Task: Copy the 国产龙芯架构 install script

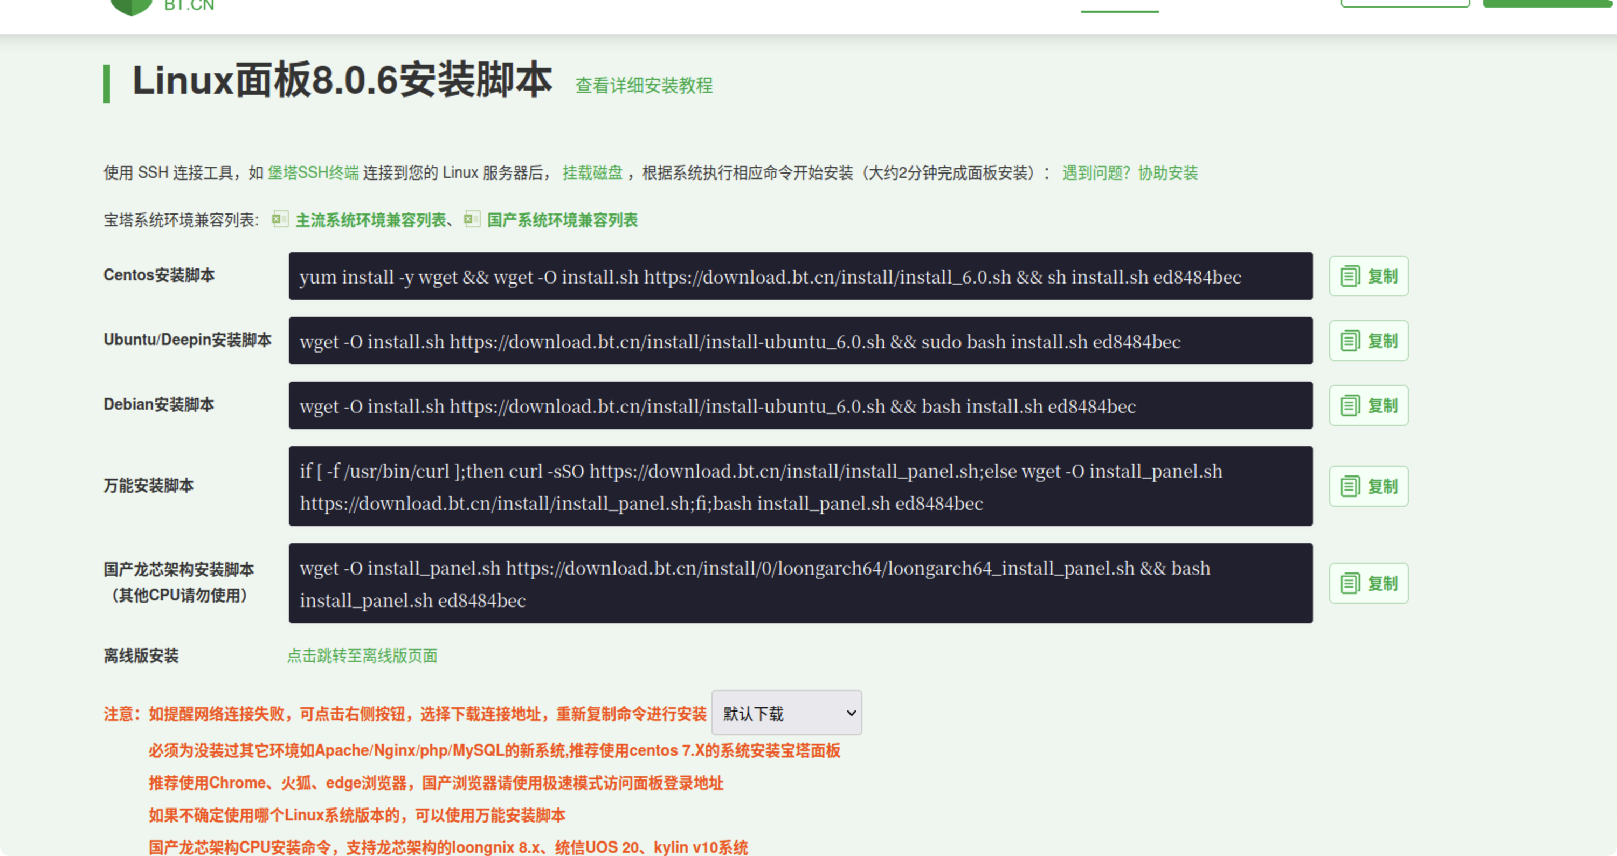Action: tap(1369, 584)
